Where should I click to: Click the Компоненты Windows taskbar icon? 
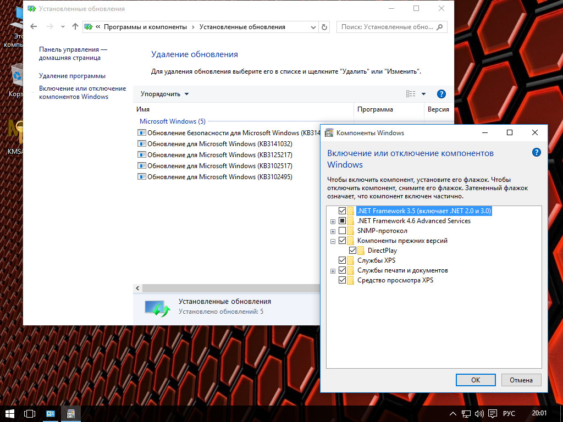(71, 414)
